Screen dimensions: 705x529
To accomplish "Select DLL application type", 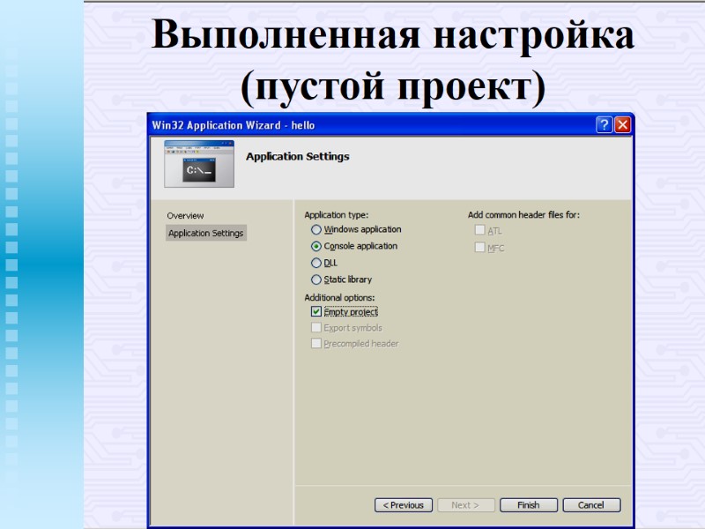I will (316, 263).
